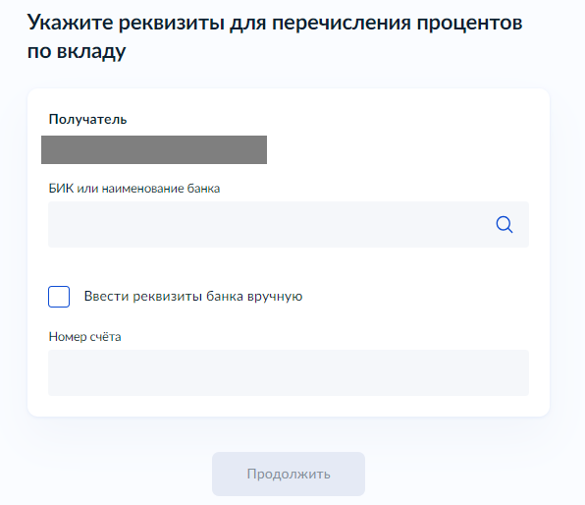The height and width of the screenshot is (505, 585).
Task: Click the 'Номер счёта' label text
Action: coord(85,337)
